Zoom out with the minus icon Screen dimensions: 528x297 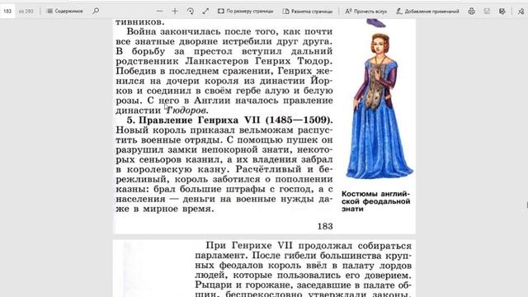point(159,11)
